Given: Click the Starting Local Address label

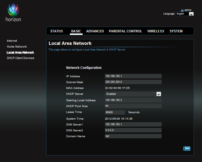Looking at the screenshot, I should point(81,100).
